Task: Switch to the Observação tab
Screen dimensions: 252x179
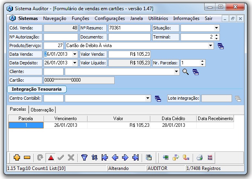Action: click(x=42, y=110)
